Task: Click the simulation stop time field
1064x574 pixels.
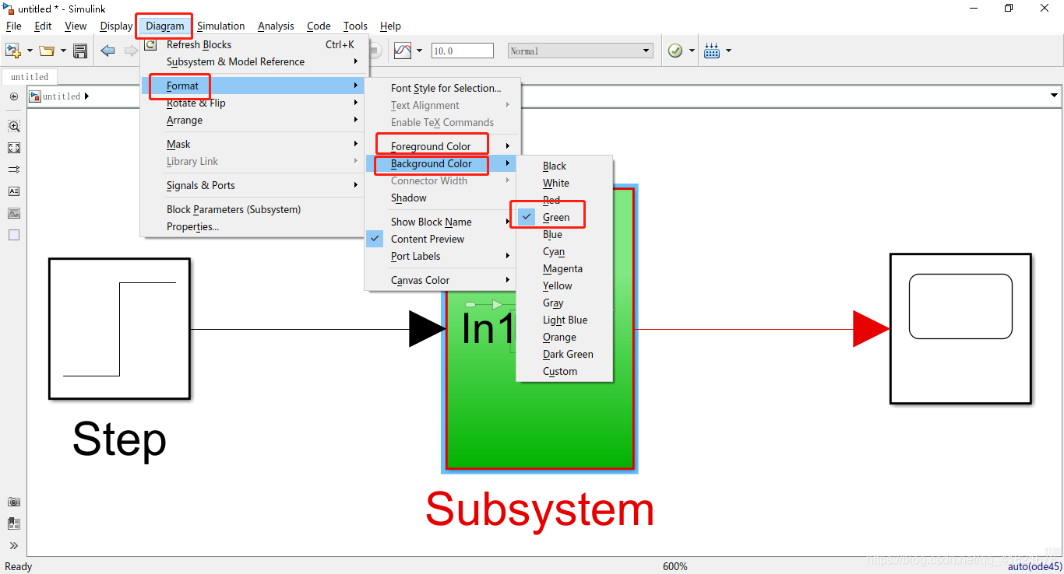Action: pyautogui.click(x=463, y=51)
